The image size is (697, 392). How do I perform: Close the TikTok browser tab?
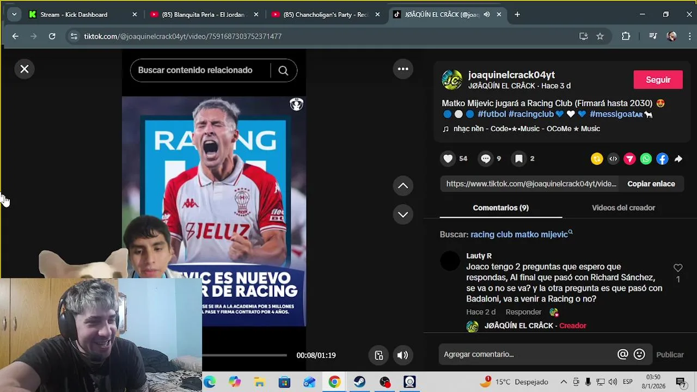[x=499, y=15]
